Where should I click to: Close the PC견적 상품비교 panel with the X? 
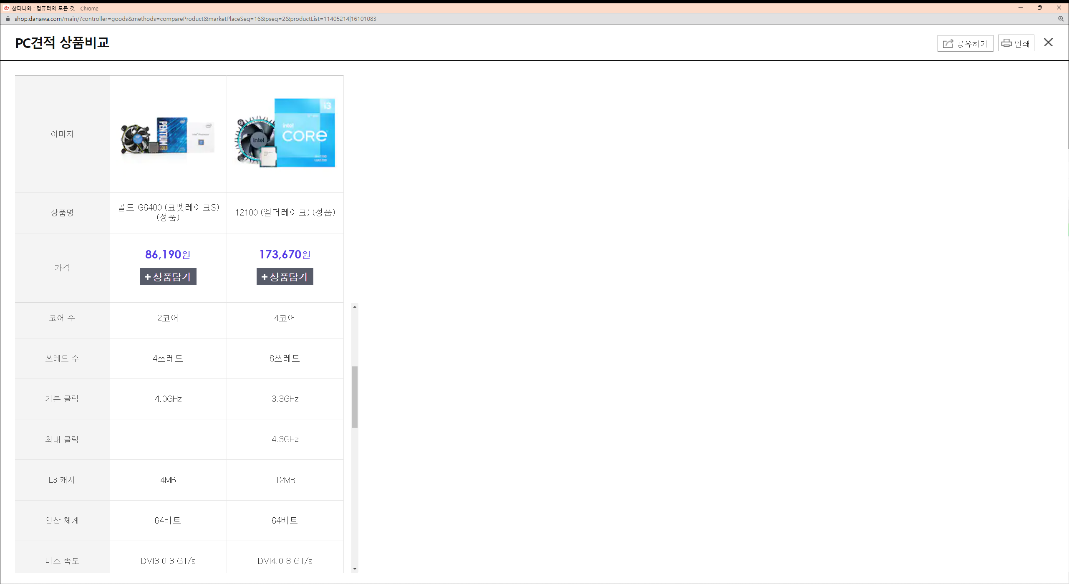[1048, 43]
